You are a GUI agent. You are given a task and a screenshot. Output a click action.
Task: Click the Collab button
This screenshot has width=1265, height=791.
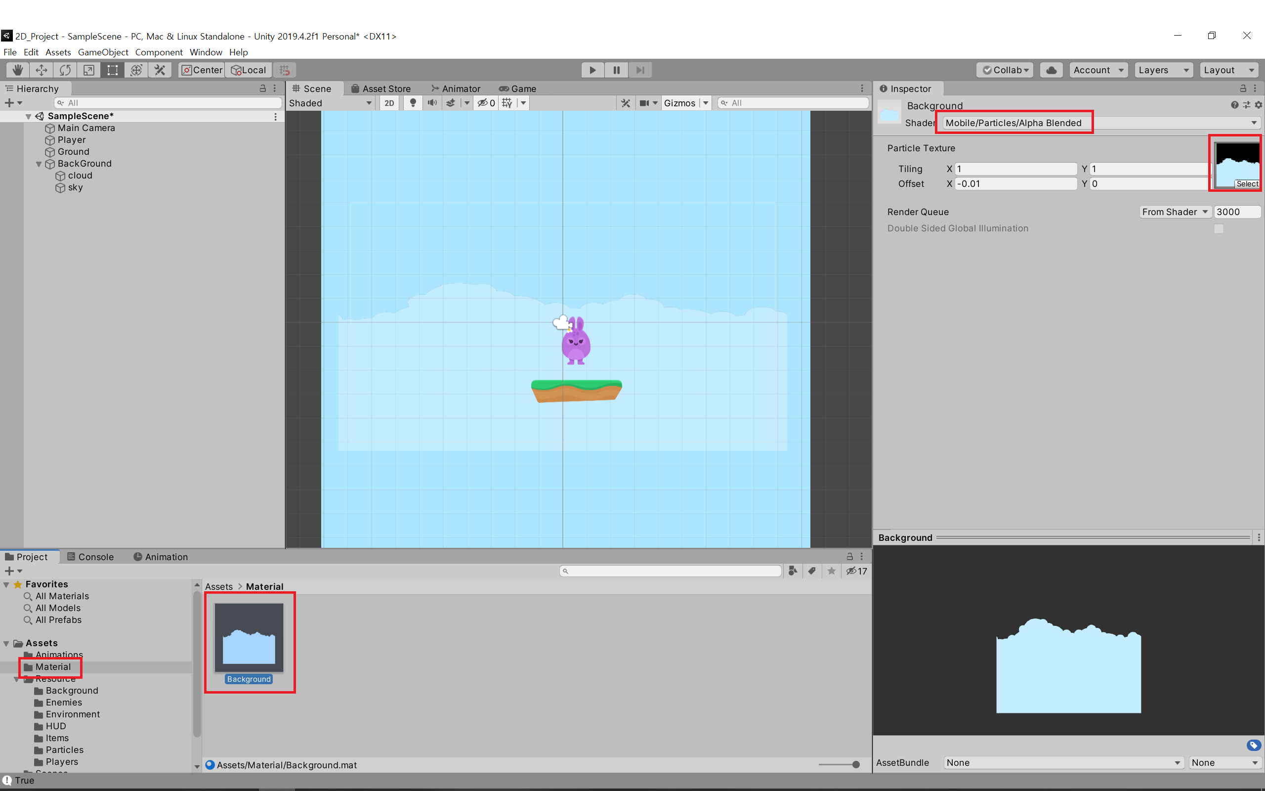tap(1005, 70)
